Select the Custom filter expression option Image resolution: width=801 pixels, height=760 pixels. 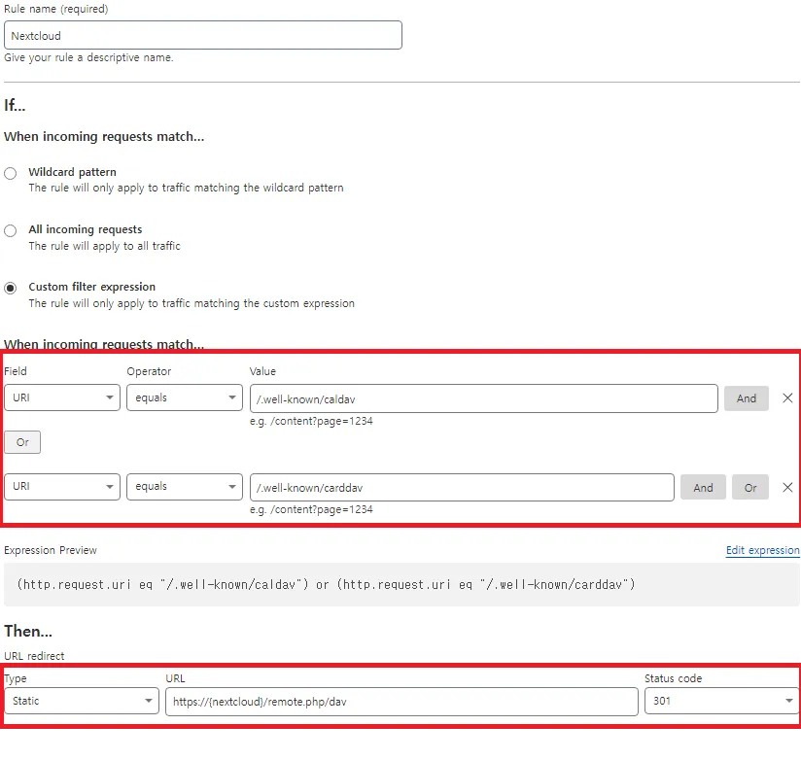tap(9, 287)
